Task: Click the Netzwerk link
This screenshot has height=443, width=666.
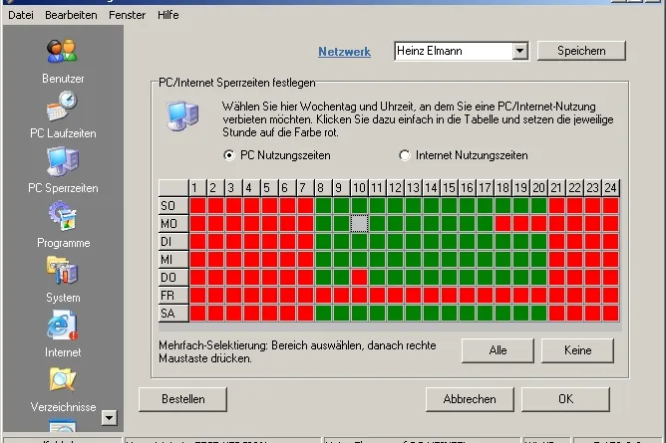Action: [x=345, y=52]
